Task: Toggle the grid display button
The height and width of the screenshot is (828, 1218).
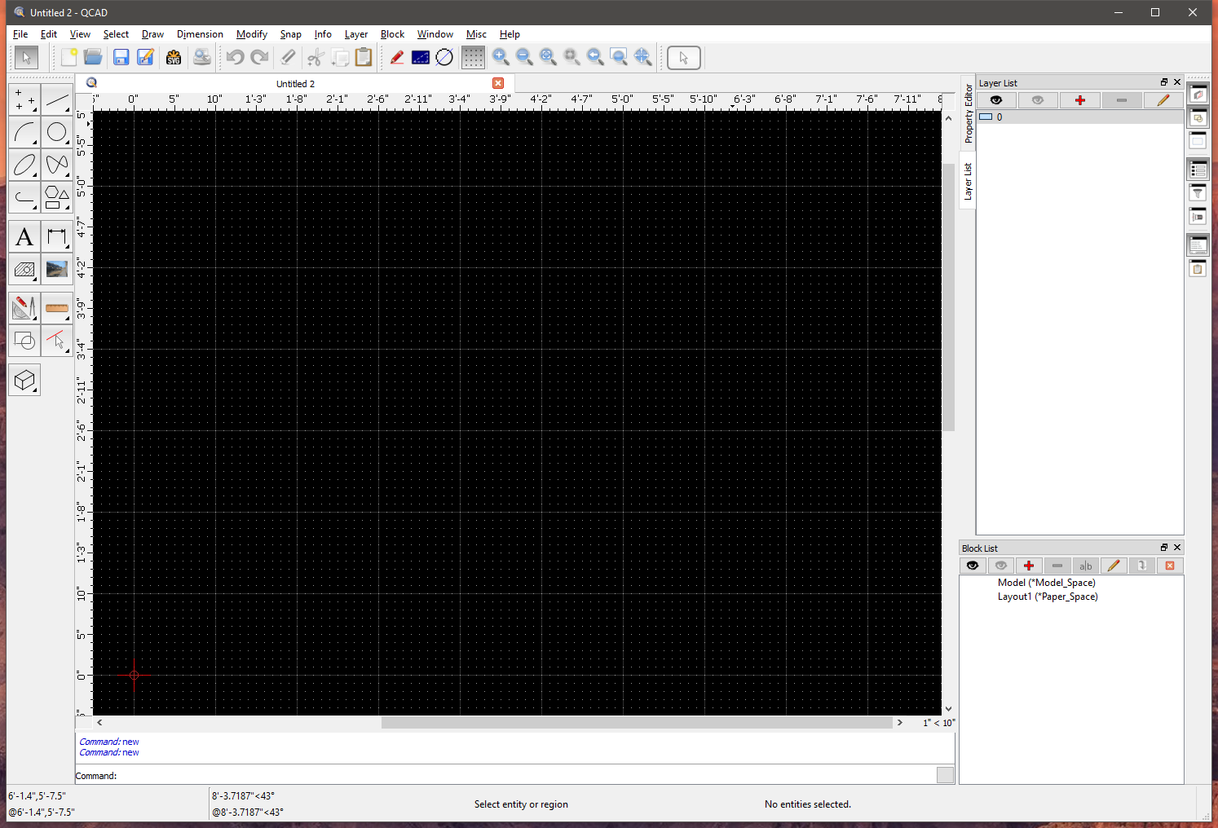Action: pos(473,57)
